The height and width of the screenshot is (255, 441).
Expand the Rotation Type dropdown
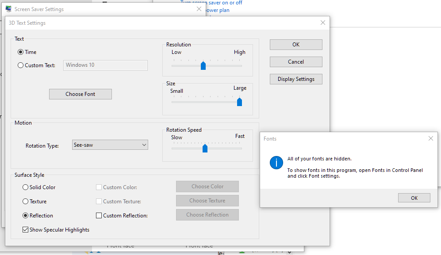110,145
